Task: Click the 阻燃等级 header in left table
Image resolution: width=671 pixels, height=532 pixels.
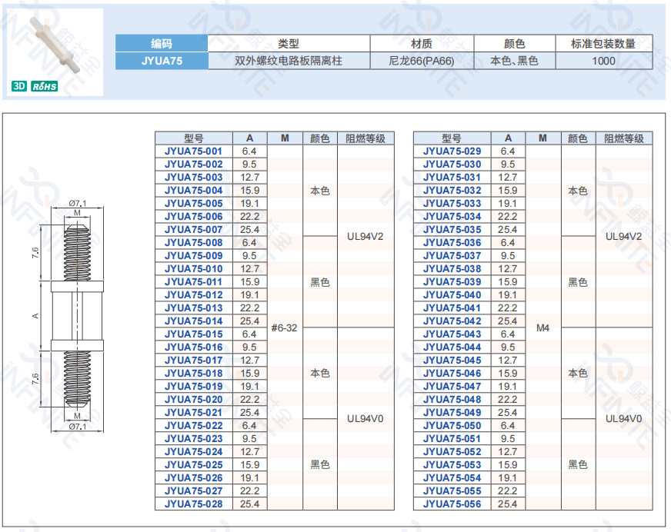Action: click(x=365, y=138)
